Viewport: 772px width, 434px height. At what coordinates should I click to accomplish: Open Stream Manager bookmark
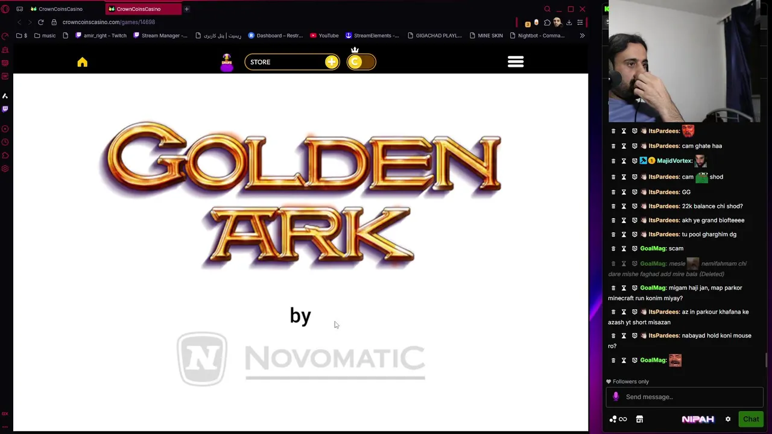[x=160, y=36]
